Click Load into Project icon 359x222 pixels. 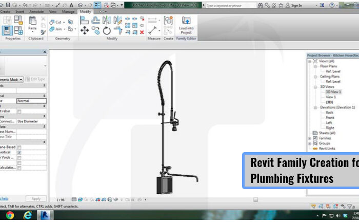[x=186, y=25]
